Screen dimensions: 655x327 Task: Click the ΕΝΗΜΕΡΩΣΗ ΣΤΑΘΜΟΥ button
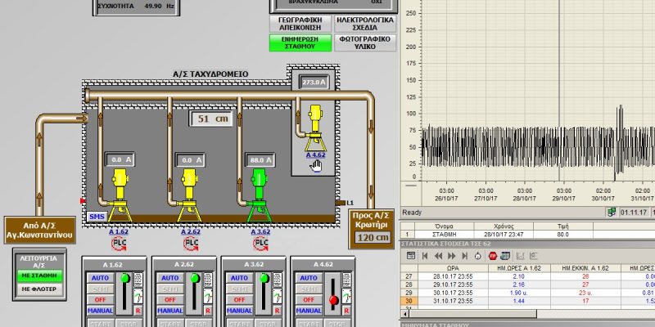(x=300, y=42)
